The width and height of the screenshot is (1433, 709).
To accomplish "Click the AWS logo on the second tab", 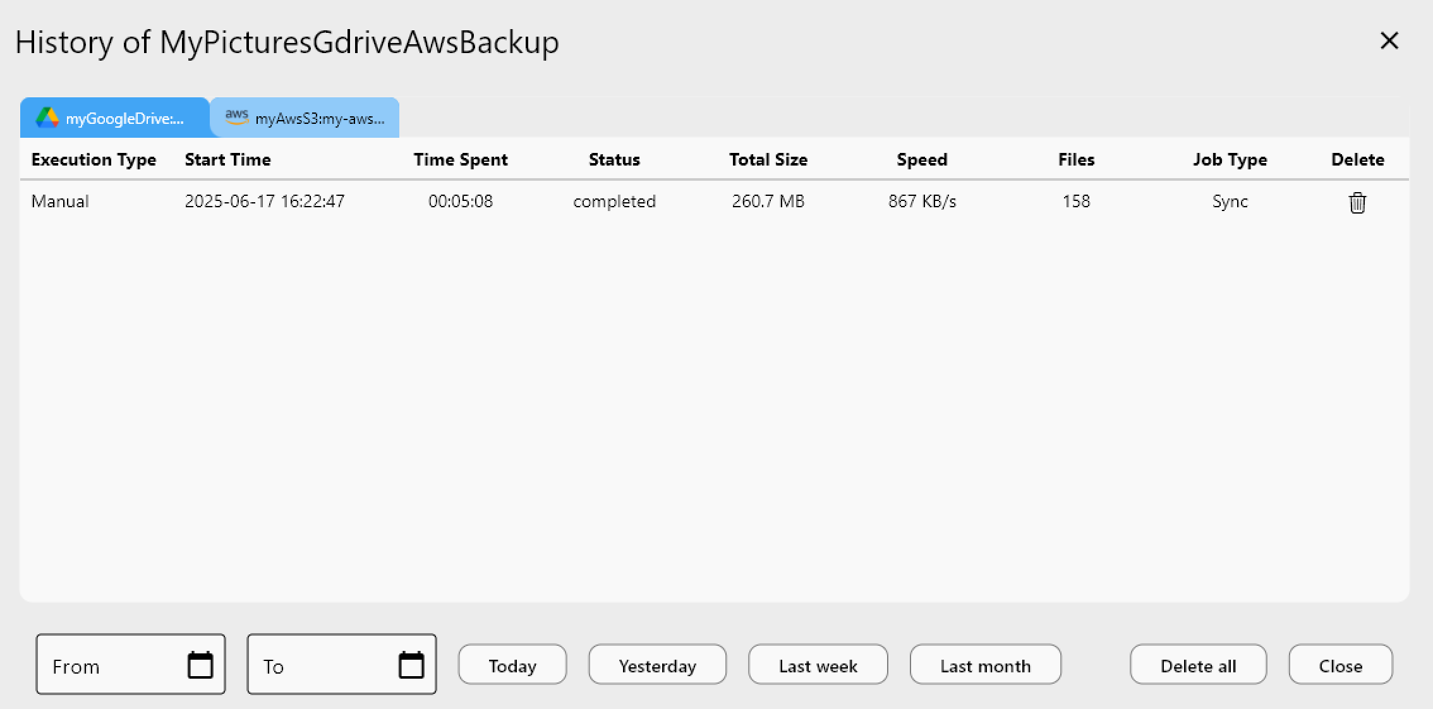I will (237, 116).
